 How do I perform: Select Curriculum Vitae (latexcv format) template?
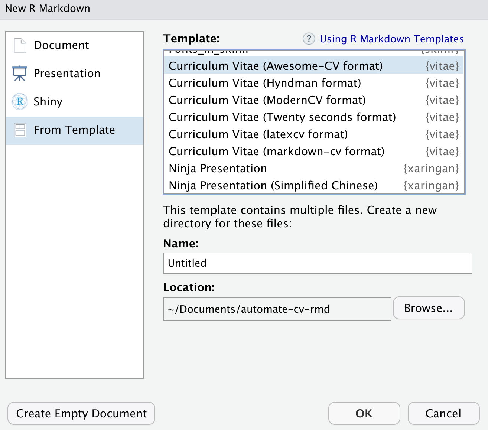click(x=258, y=134)
